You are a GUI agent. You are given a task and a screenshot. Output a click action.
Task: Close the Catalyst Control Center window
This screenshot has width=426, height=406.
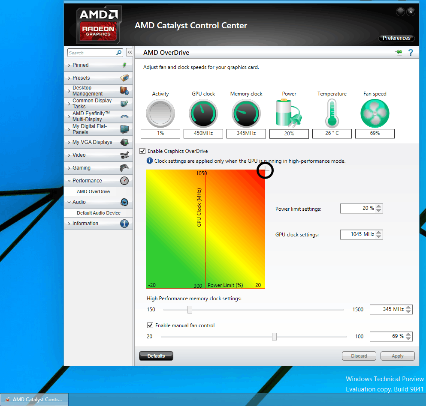411,12
